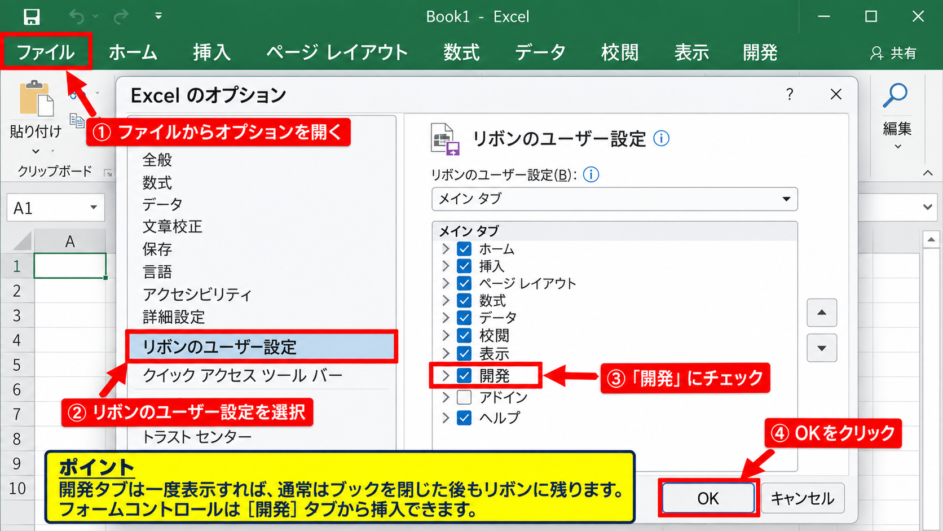
Task: Click the Save icon in title bar
Action: [x=32, y=17]
